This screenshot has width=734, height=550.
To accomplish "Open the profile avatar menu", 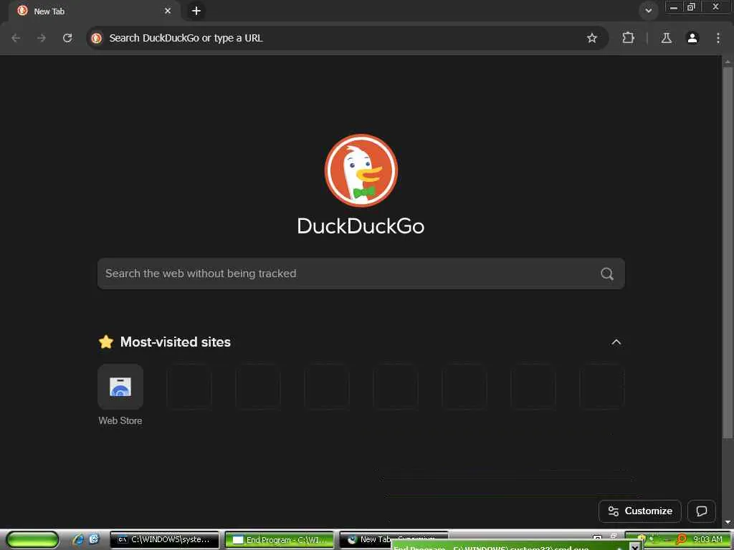I will 692,38.
